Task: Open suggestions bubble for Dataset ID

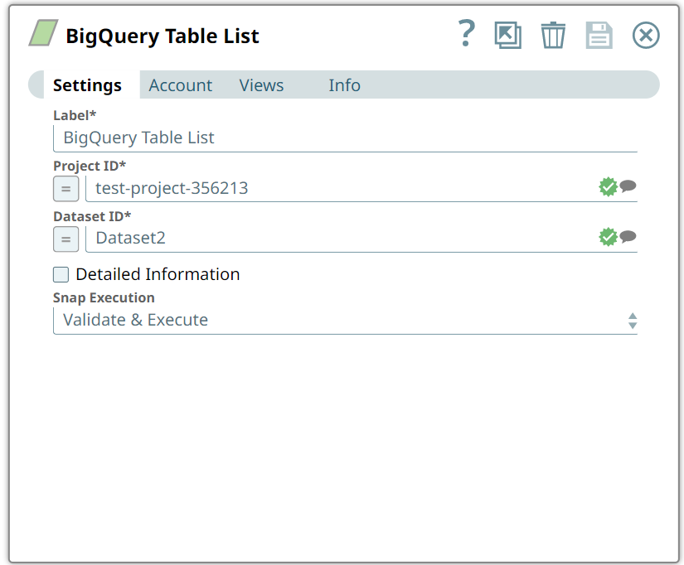Action: coord(628,236)
